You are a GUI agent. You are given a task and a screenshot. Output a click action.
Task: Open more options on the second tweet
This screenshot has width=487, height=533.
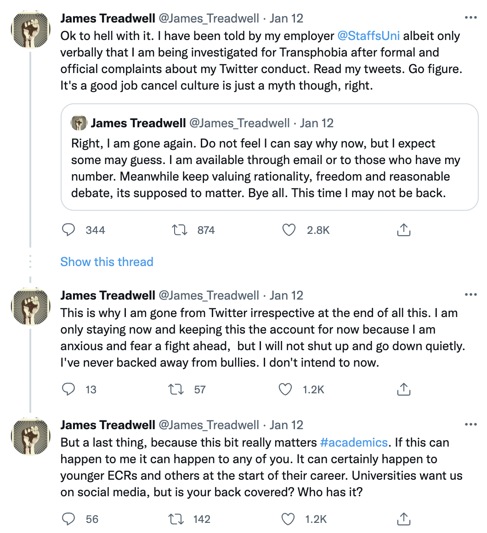(x=470, y=295)
